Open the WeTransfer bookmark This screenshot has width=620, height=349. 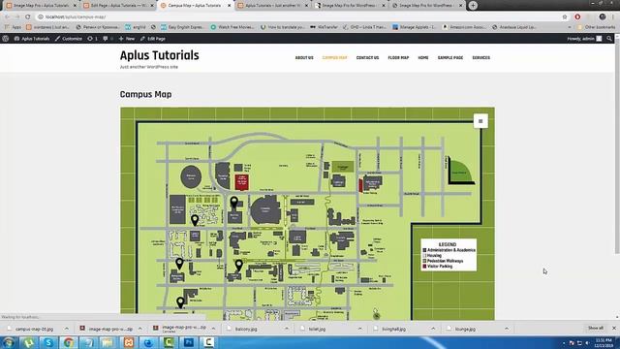tap(325, 27)
